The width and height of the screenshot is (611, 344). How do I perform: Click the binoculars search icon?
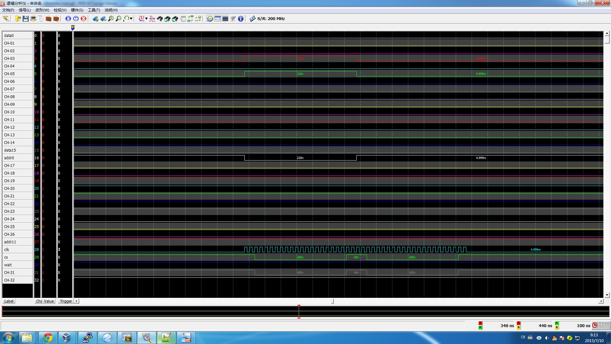(x=159, y=19)
